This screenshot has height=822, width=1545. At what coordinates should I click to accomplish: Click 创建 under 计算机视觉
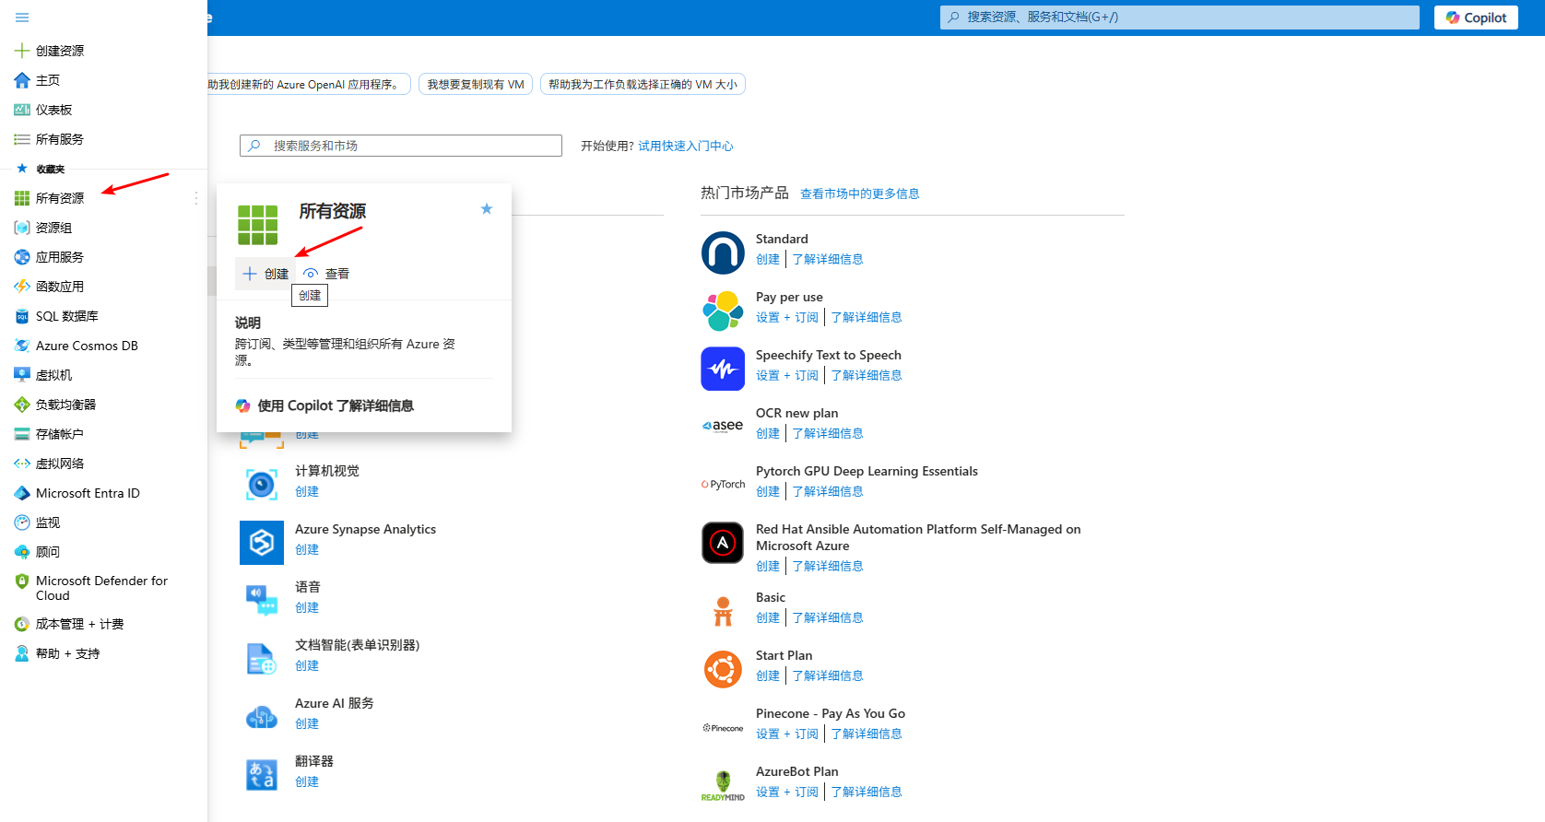[x=307, y=491]
